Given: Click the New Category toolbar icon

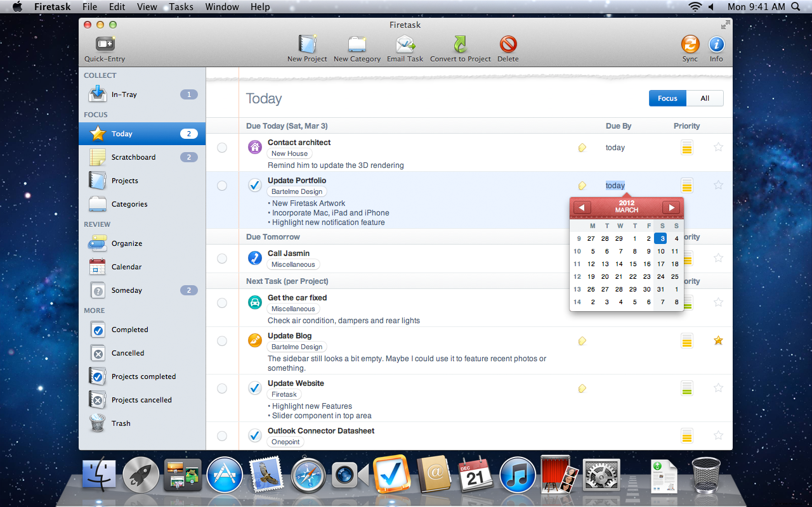Looking at the screenshot, I should [x=357, y=44].
